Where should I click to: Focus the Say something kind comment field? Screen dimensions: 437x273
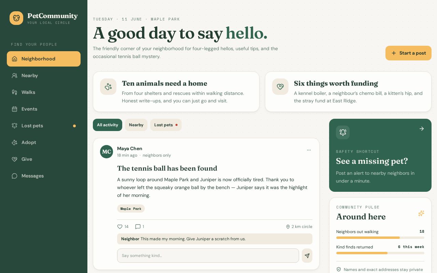coord(208,256)
